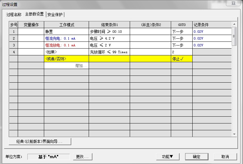Click the GOTO value 2 in step 4
Image resolution: width=243 pixels, height=164 pixels.
[x=182, y=52]
